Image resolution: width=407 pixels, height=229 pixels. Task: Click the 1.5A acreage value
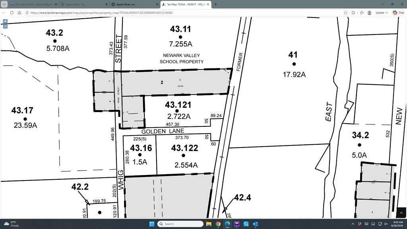[x=140, y=162]
